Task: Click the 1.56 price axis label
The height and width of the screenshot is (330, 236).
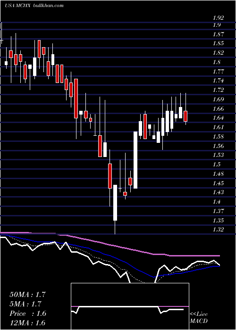Action: point(218,146)
